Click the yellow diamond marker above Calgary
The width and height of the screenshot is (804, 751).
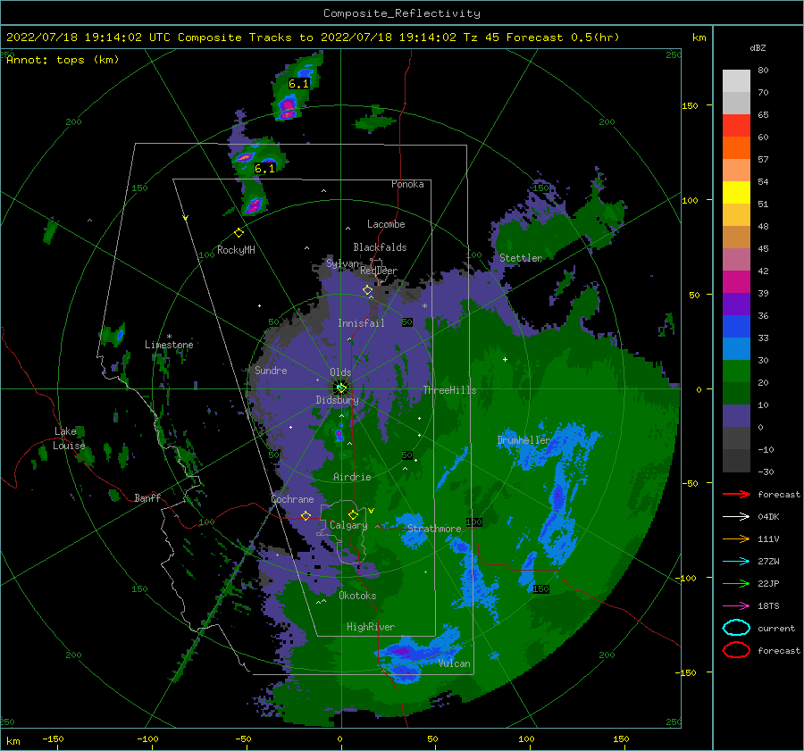(x=353, y=514)
